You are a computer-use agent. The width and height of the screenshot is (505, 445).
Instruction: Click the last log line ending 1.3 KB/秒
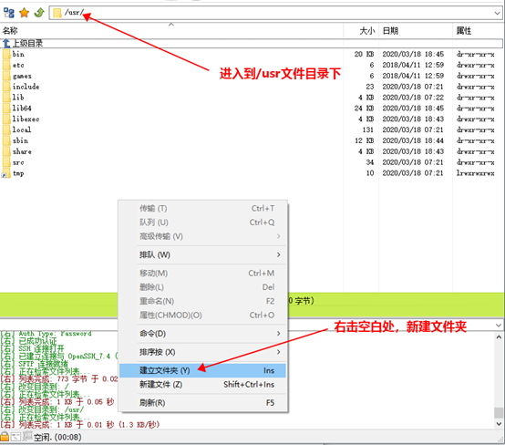(x=80, y=425)
